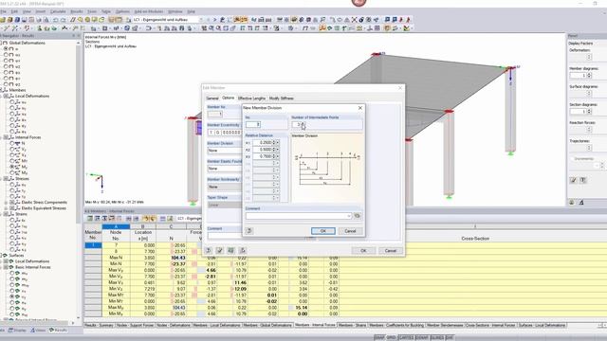
Task: Click the first icon of the results table toolbar
Action: (x=90, y=219)
